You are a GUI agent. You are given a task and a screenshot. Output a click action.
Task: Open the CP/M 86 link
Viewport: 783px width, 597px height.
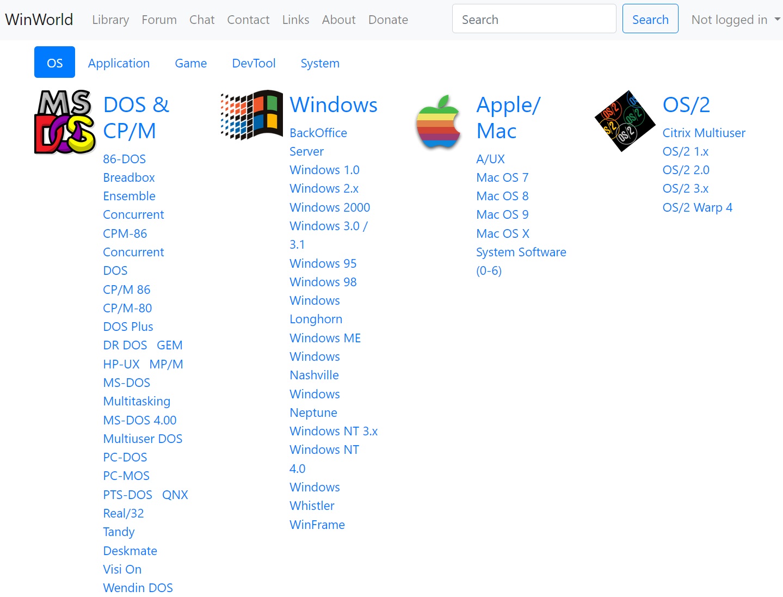[127, 290]
